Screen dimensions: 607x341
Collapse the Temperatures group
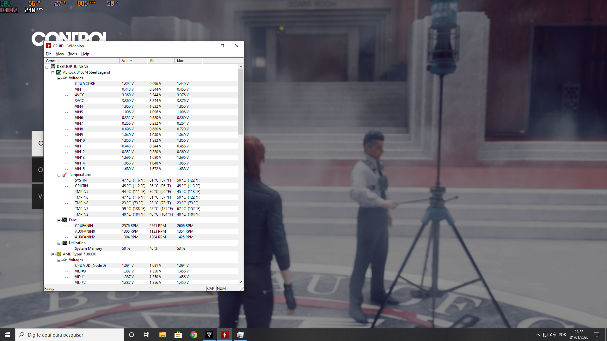click(x=59, y=175)
